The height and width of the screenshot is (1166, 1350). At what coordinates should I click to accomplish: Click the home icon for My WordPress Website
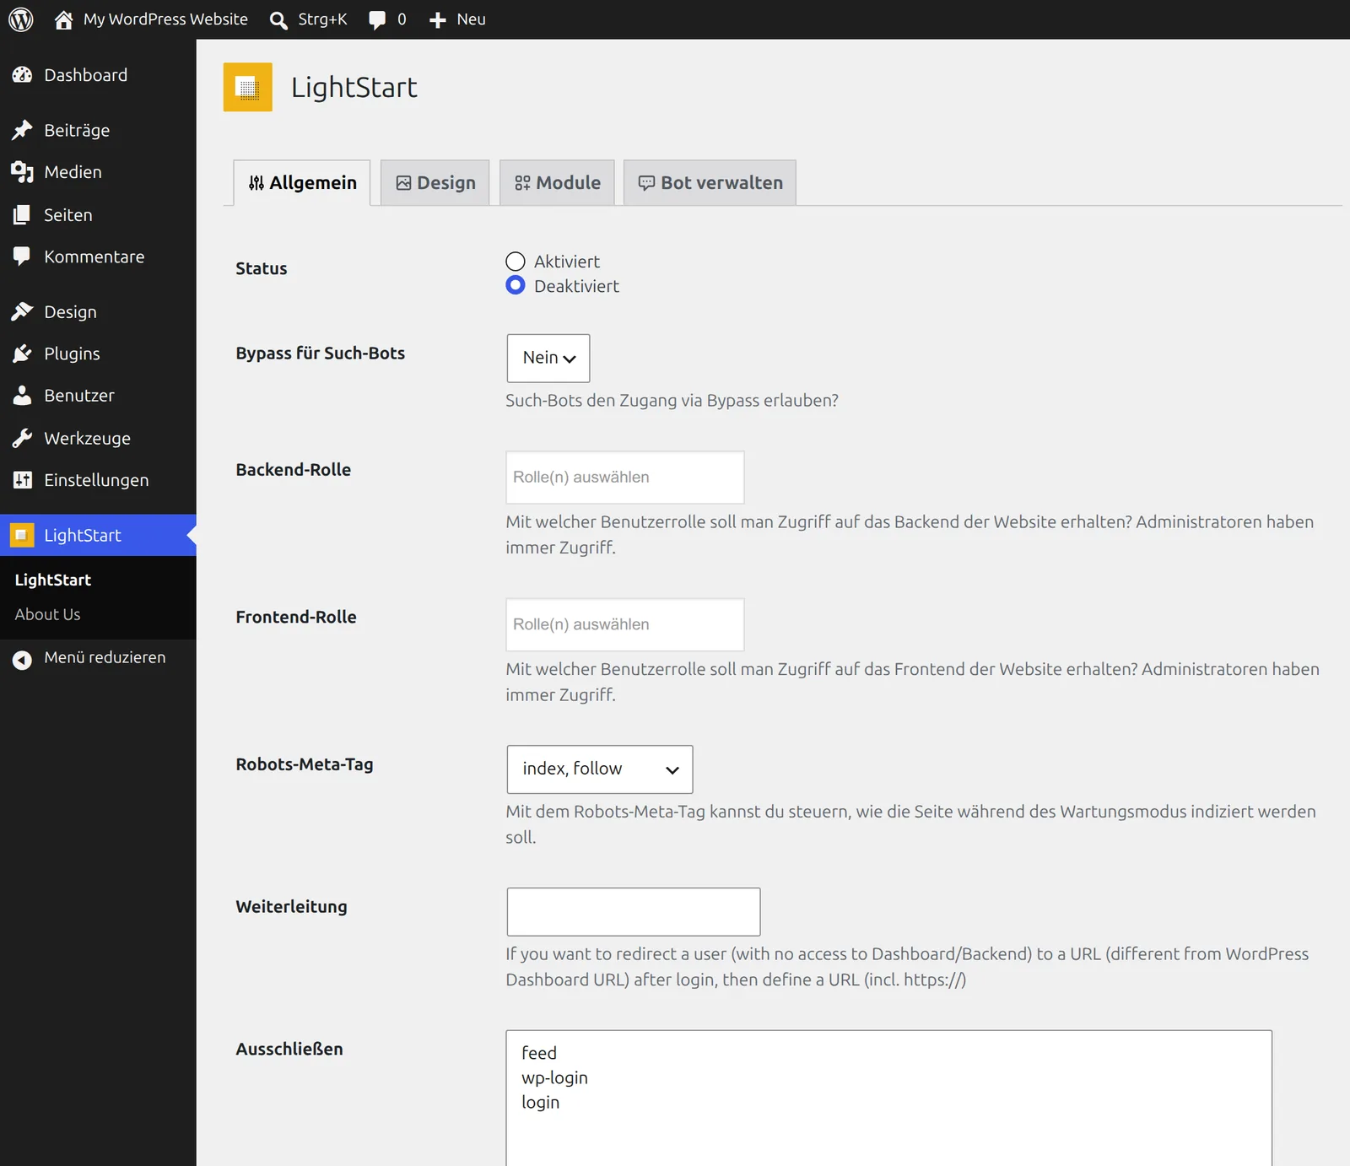click(x=63, y=19)
